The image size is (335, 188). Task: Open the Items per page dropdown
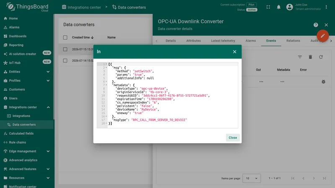coord(252,178)
